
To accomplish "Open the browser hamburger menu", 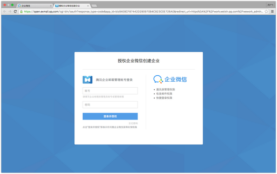I will coord(272,12).
